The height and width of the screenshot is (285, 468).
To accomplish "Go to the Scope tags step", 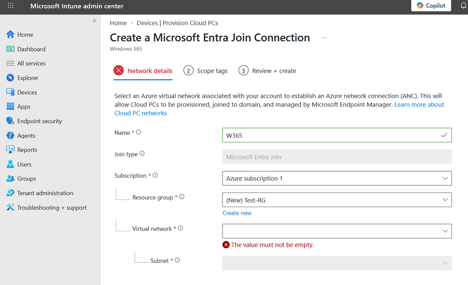I will pos(205,71).
